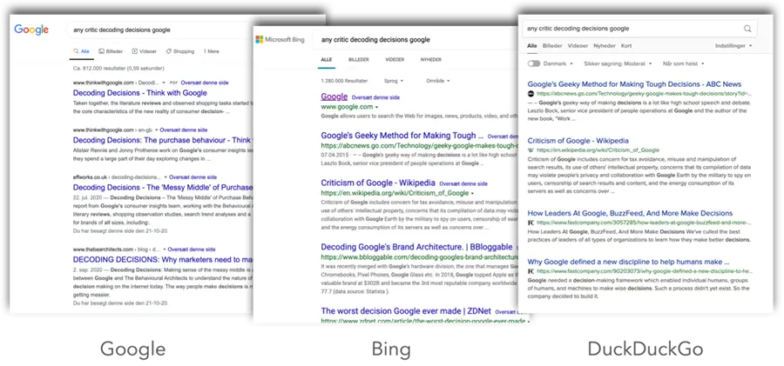This screenshot has height=366, width=784.
Task: Click '1.280.000 Resultater' count in Bing
Action: pyautogui.click(x=344, y=80)
